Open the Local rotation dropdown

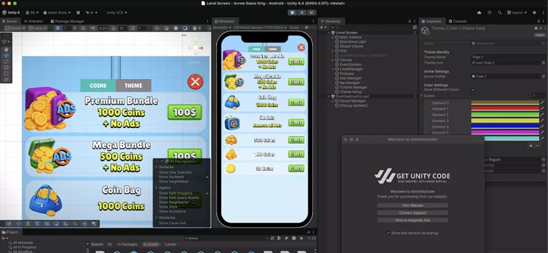pos(37,28)
